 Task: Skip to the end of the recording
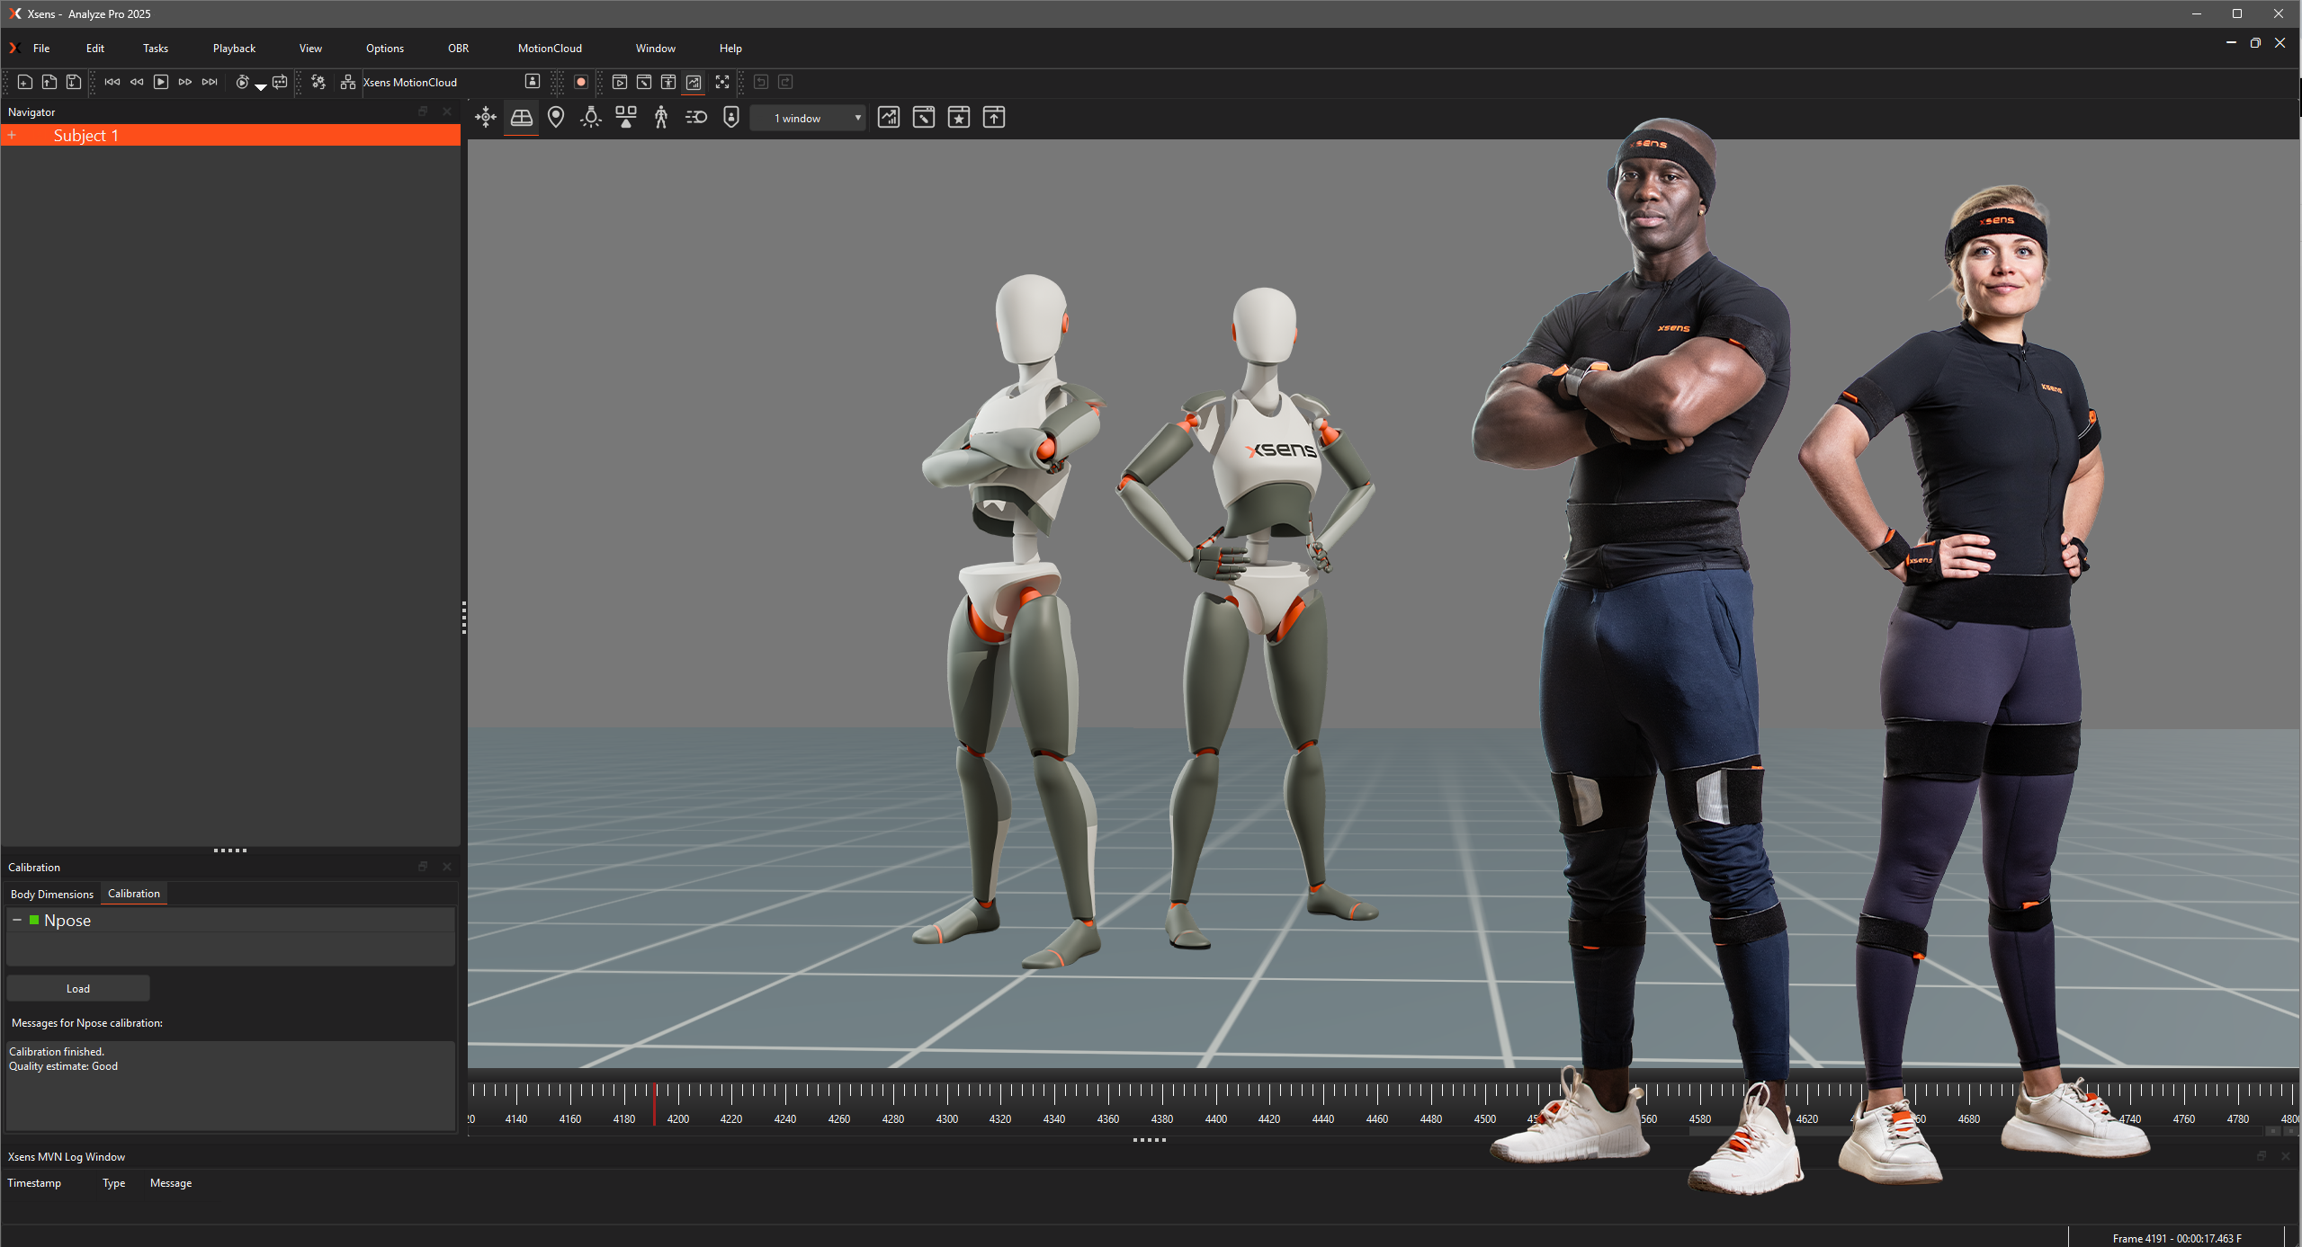click(x=210, y=82)
